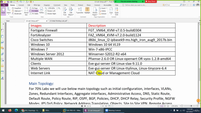Add a Bookmark from the ribbon
The width and height of the screenshot is (201, 113).
click(17, 13)
